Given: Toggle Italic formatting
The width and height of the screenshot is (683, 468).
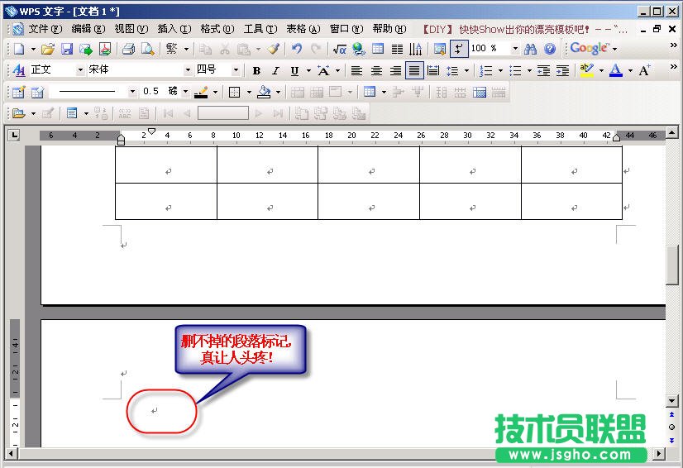Looking at the screenshot, I should pos(275,70).
